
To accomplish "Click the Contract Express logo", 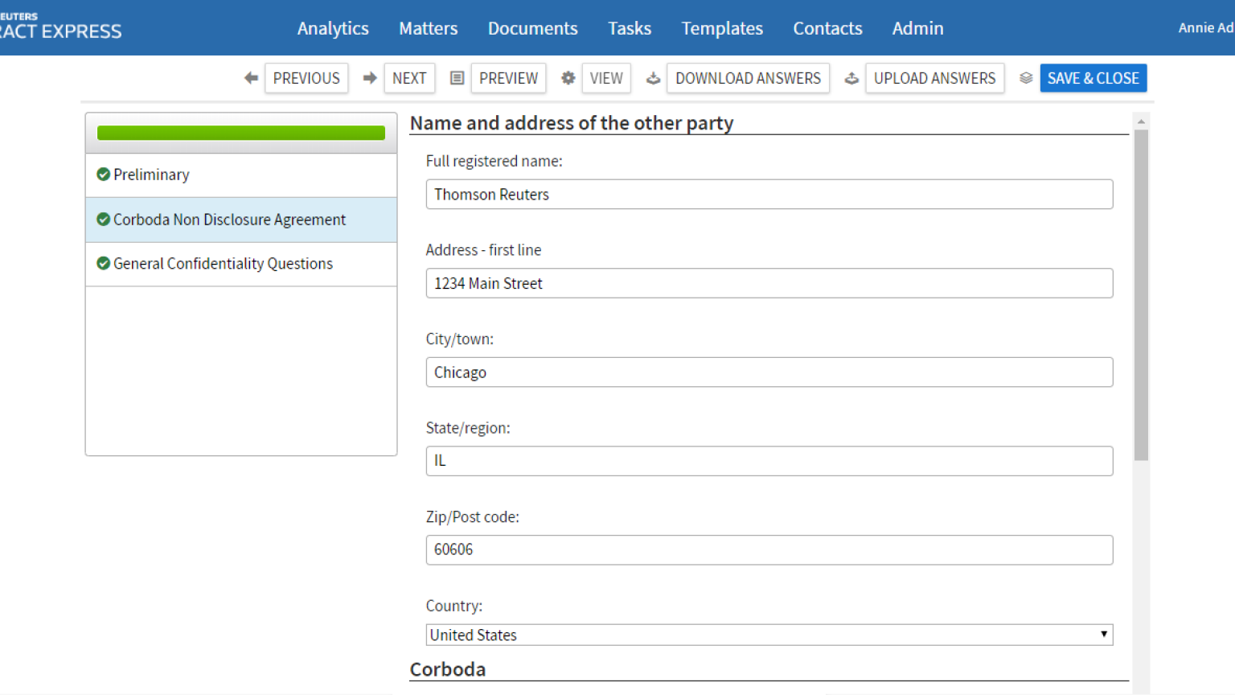I will click(x=60, y=27).
